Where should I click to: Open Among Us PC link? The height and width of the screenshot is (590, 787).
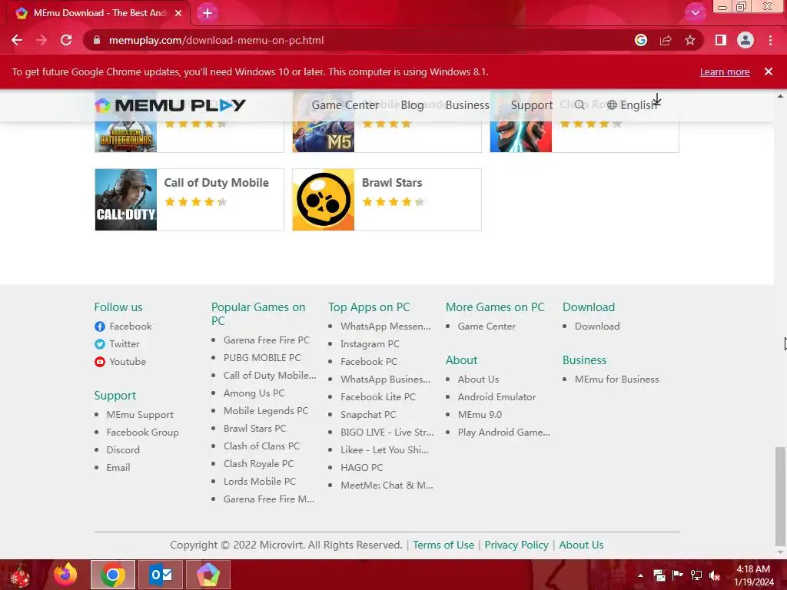tap(254, 393)
